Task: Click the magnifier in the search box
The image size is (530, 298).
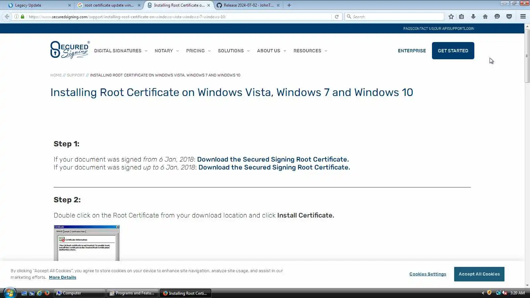Action: (349, 17)
